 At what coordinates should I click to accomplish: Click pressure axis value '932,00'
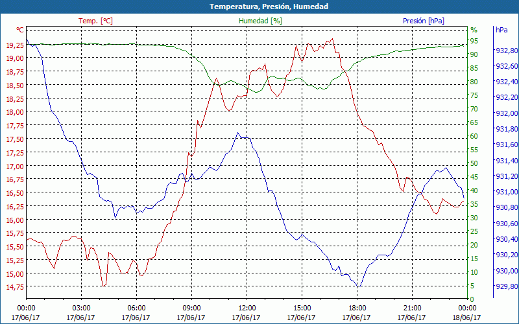tap(507, 113)
